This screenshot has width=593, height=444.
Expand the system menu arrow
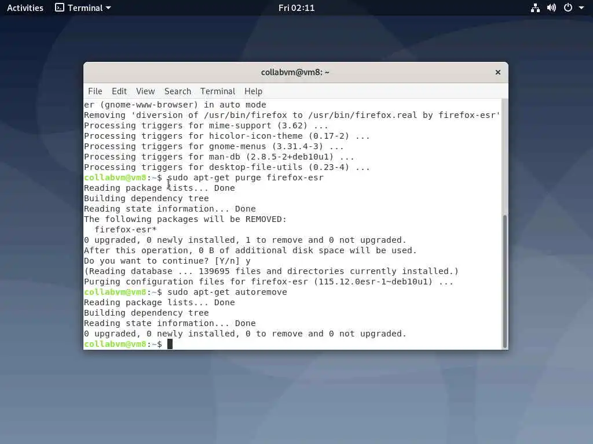coord(581,8)
